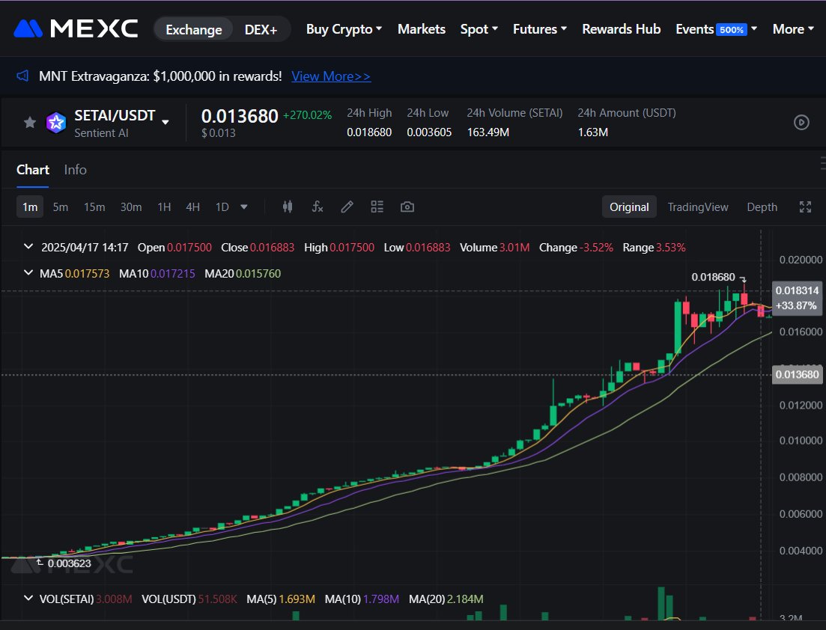This screenshot has width=826, height=630.
Task: Open Spot dropdown menu
Action: (x=479, y=29)
